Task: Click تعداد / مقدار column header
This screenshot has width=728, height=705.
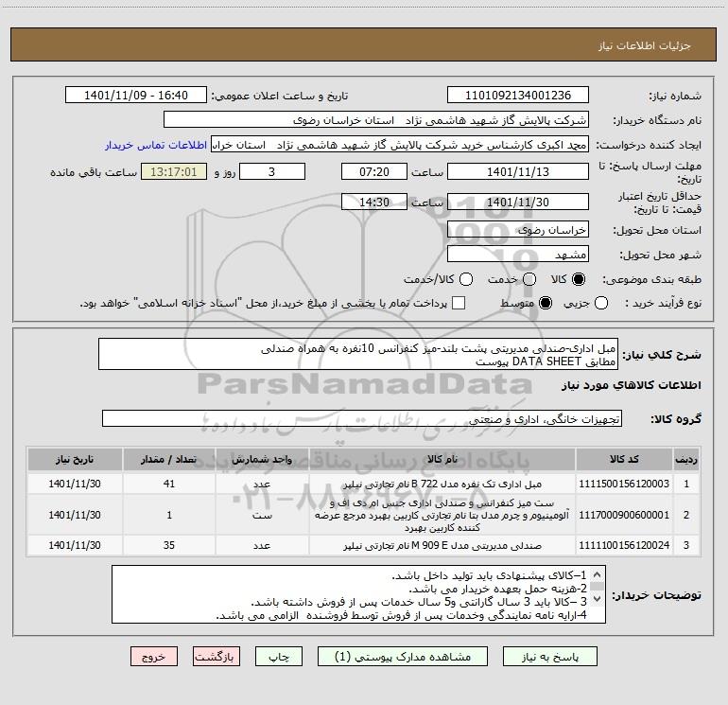Action: (169, 459)
